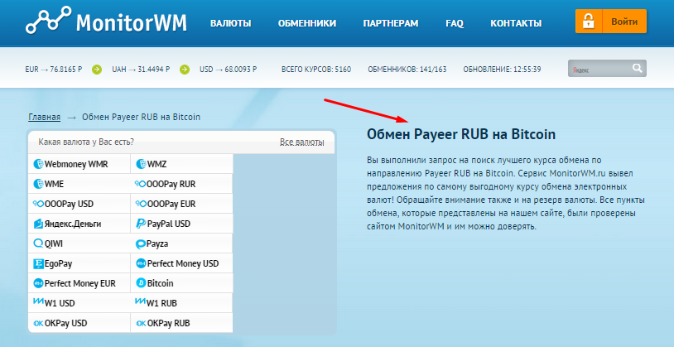Select W1 USD currency
This screenshot has width=674, height=347.
(x=79, y=303)
